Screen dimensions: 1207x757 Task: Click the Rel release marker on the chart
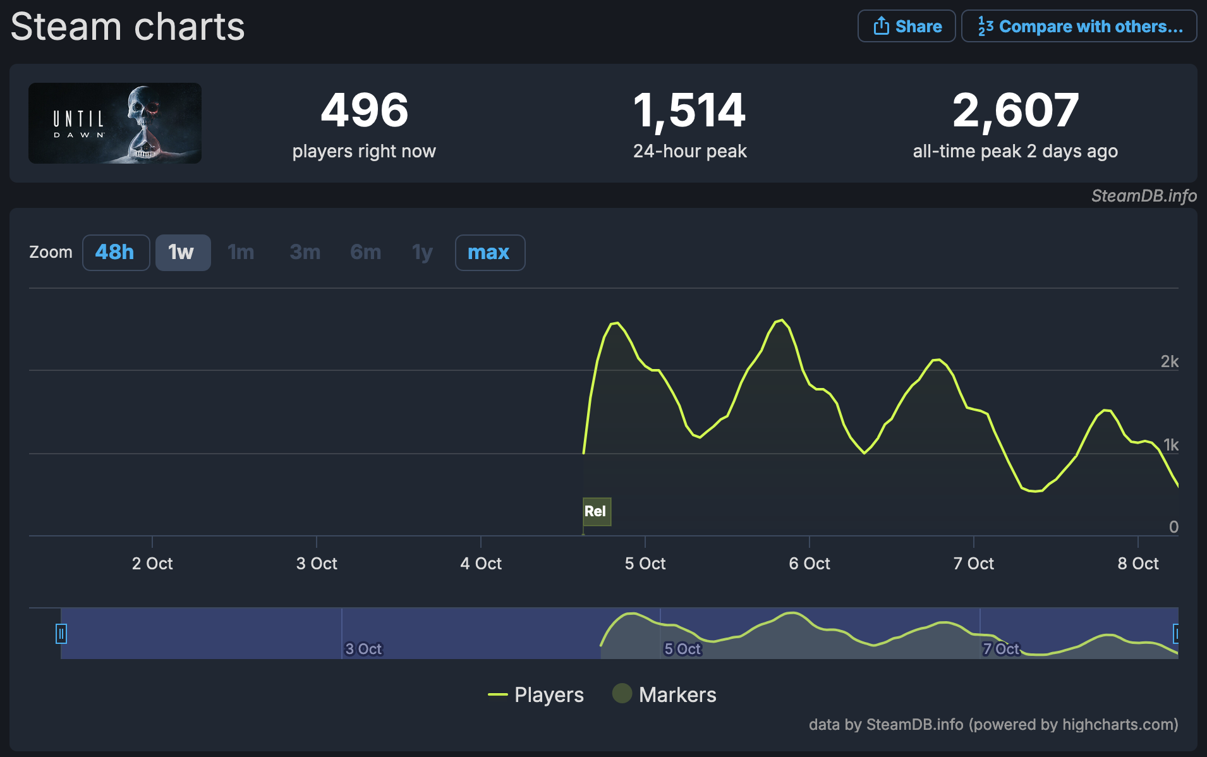pos(596,512)
